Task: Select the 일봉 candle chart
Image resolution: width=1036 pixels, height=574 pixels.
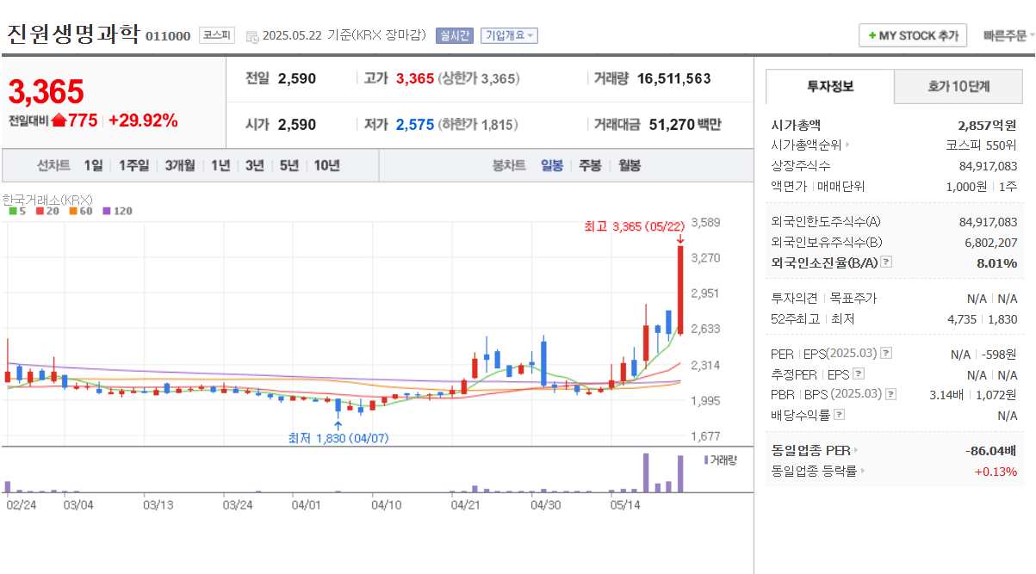Action: click(x=552, y=165)
